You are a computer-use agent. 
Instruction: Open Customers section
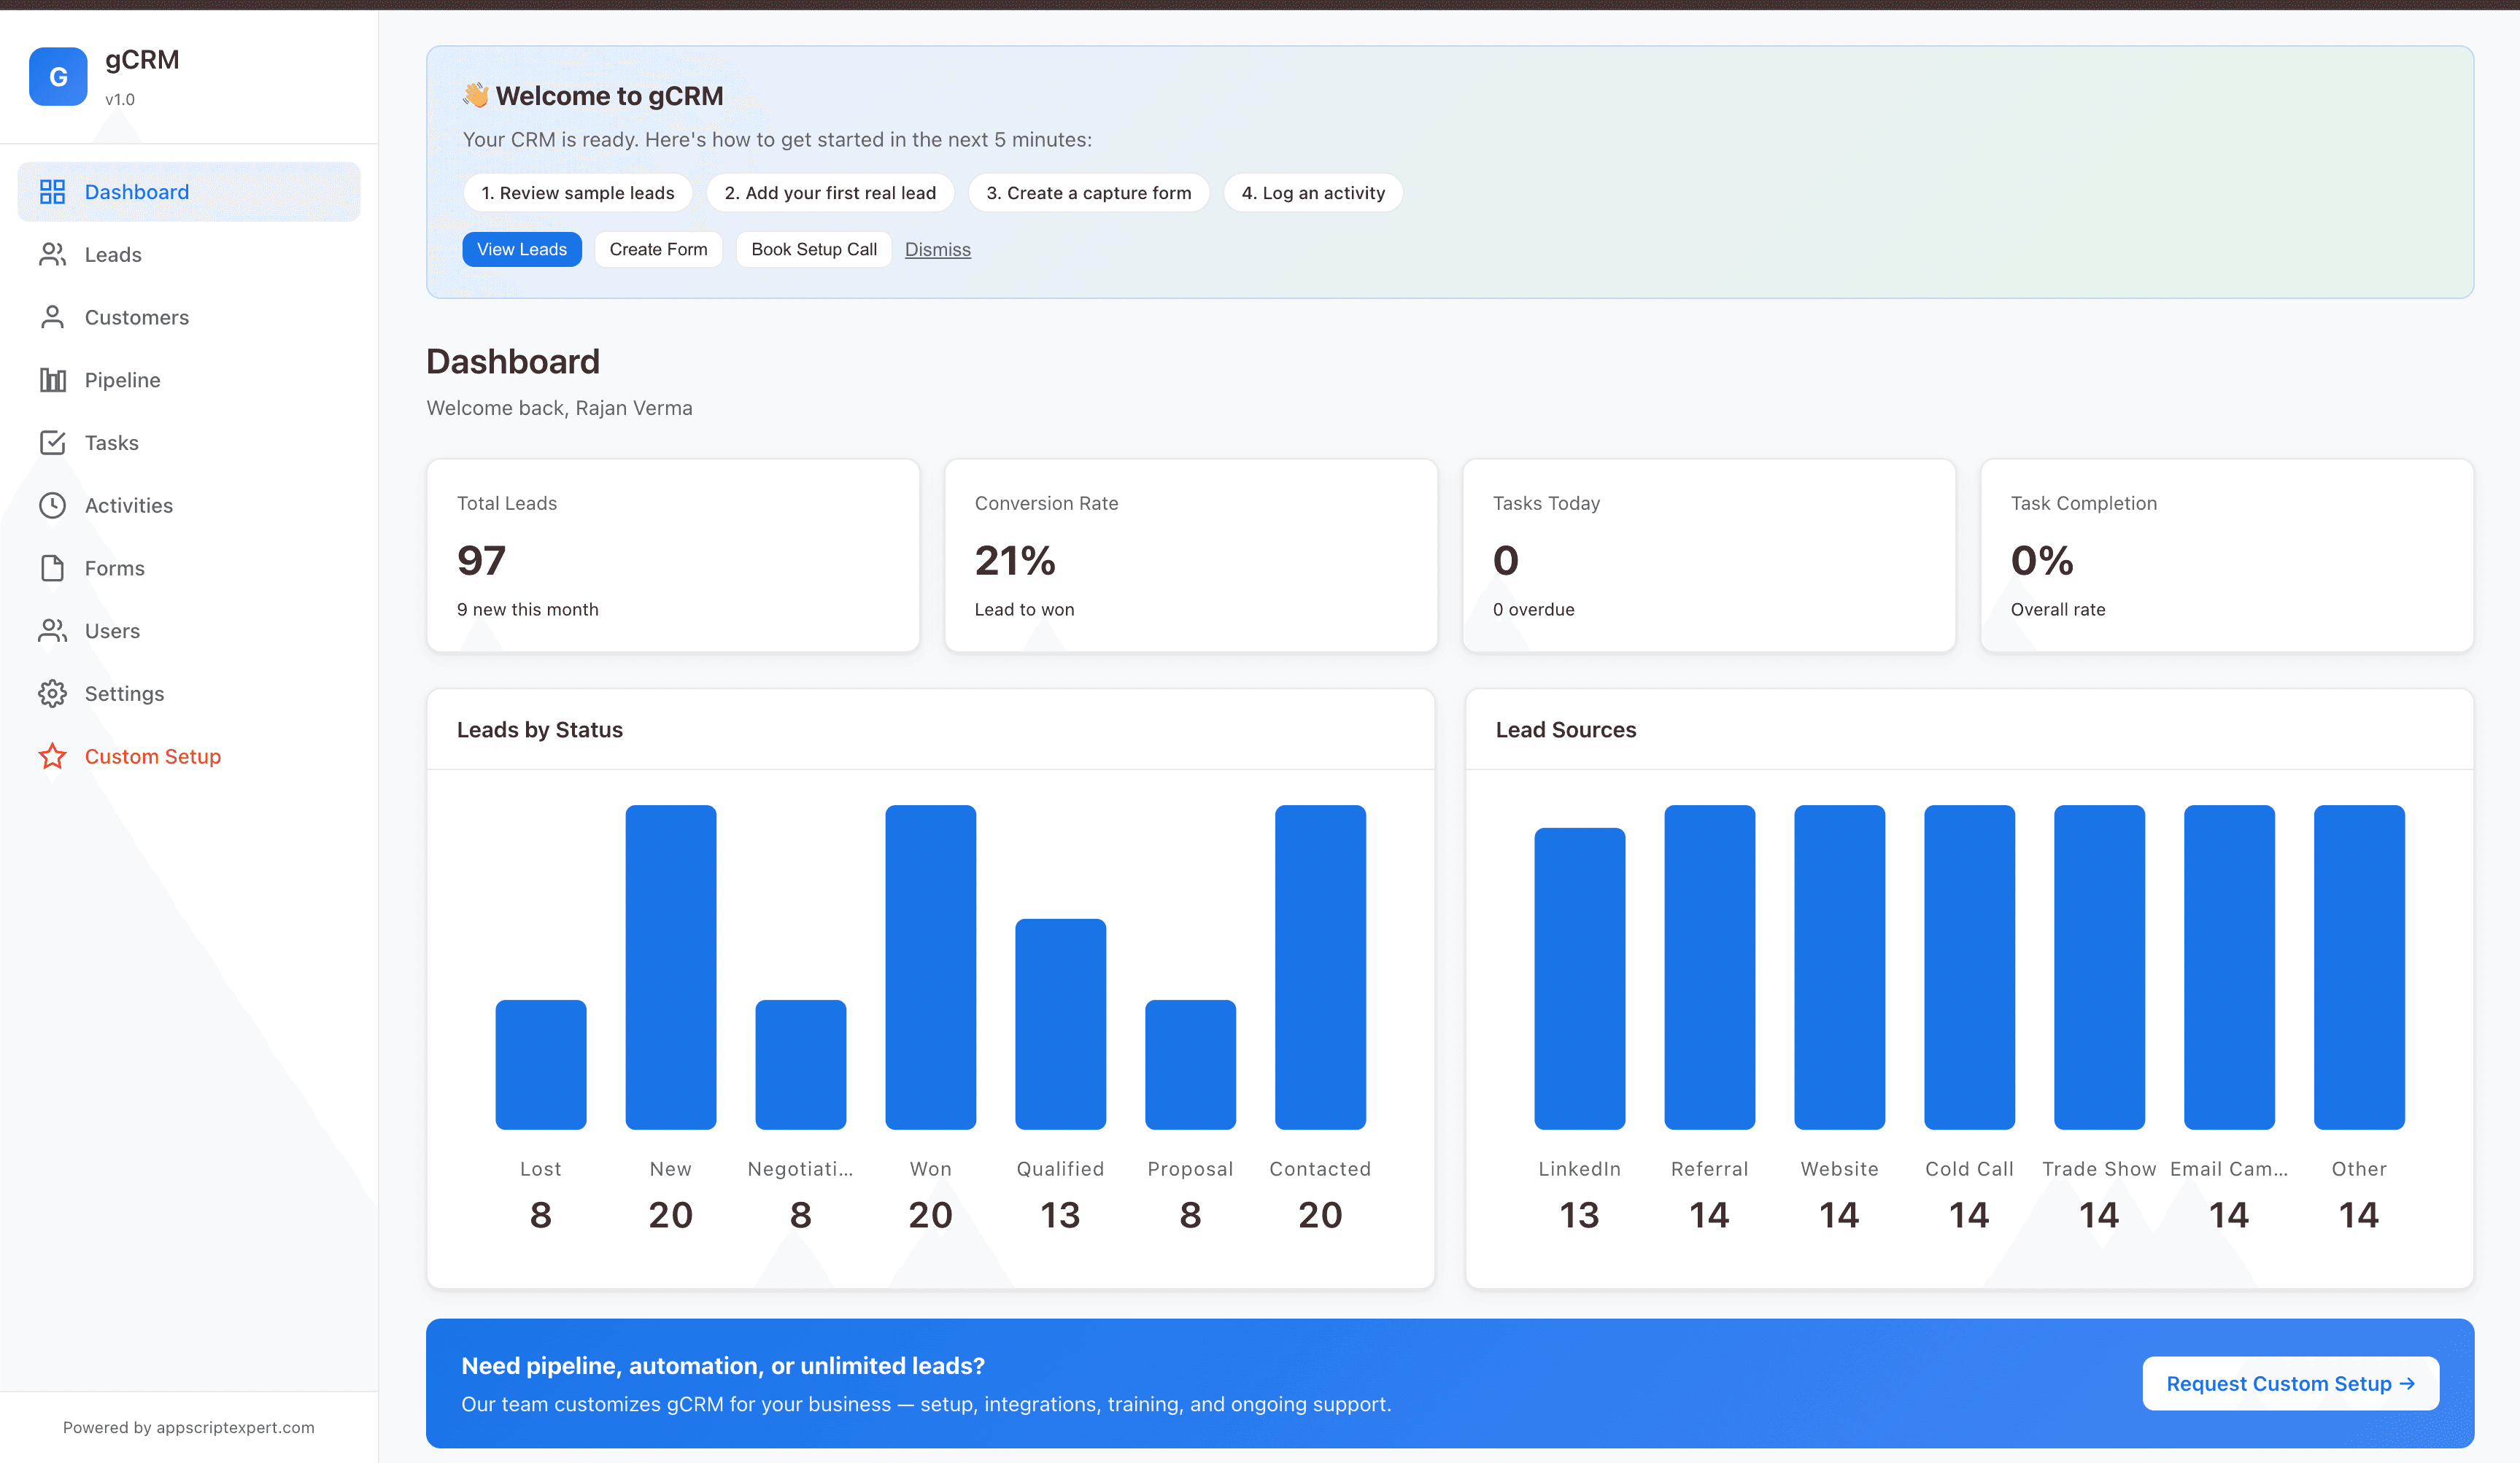coord(189,317)
